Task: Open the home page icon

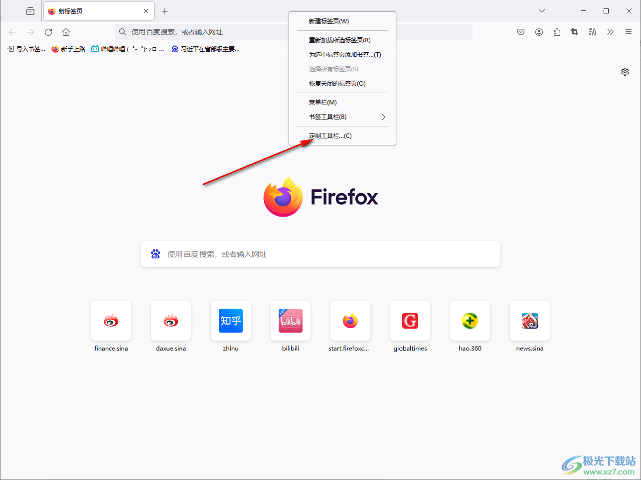Action: coord(66,32)
